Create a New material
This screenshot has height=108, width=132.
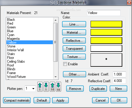(118, 89)
